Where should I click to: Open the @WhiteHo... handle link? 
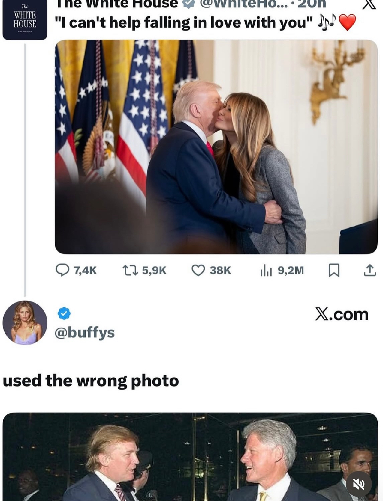coord(242,4)
